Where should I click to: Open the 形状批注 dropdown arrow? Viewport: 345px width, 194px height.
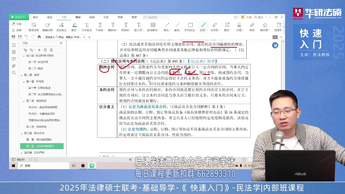(x=196, y=30)
